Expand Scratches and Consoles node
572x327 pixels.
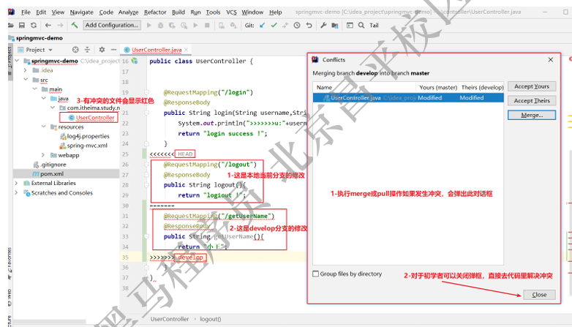[16, 192]
